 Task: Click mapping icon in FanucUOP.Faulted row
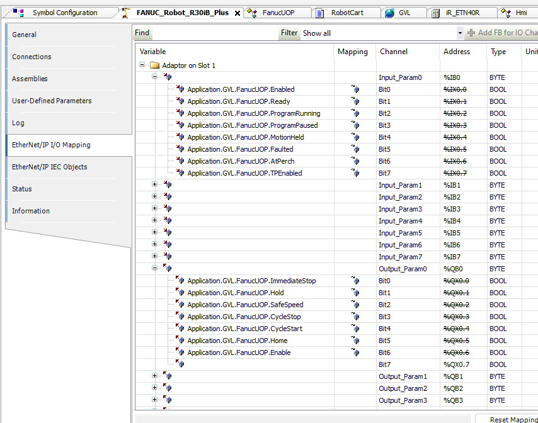[357, 149]
